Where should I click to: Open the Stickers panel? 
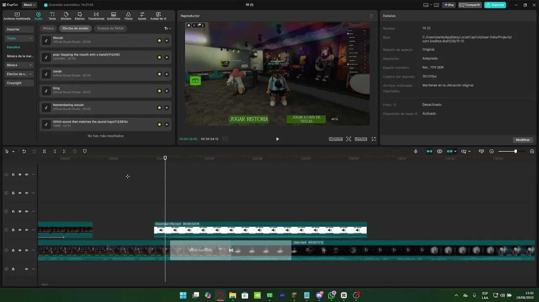pos(66,16)
